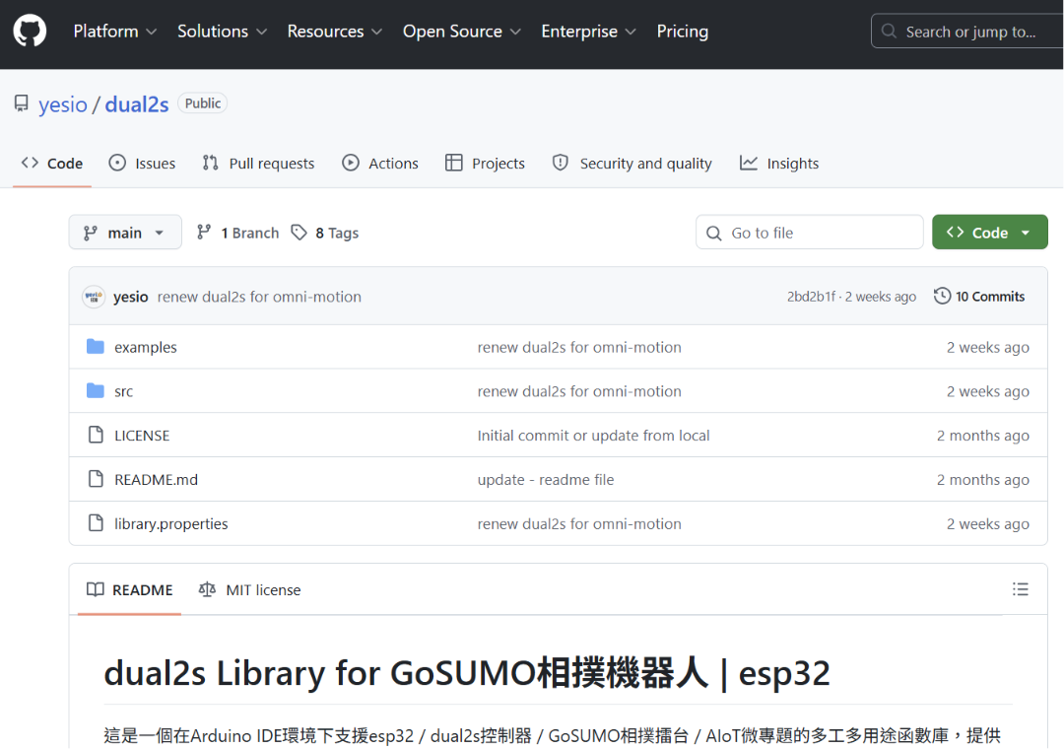
Task: Click the src folder icon
Action: pyautogui.click(x=96, y=391)
